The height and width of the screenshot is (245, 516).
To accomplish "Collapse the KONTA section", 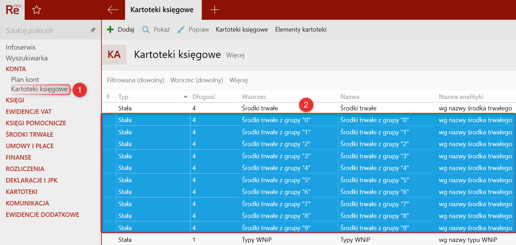I will (x=16, y=69).
